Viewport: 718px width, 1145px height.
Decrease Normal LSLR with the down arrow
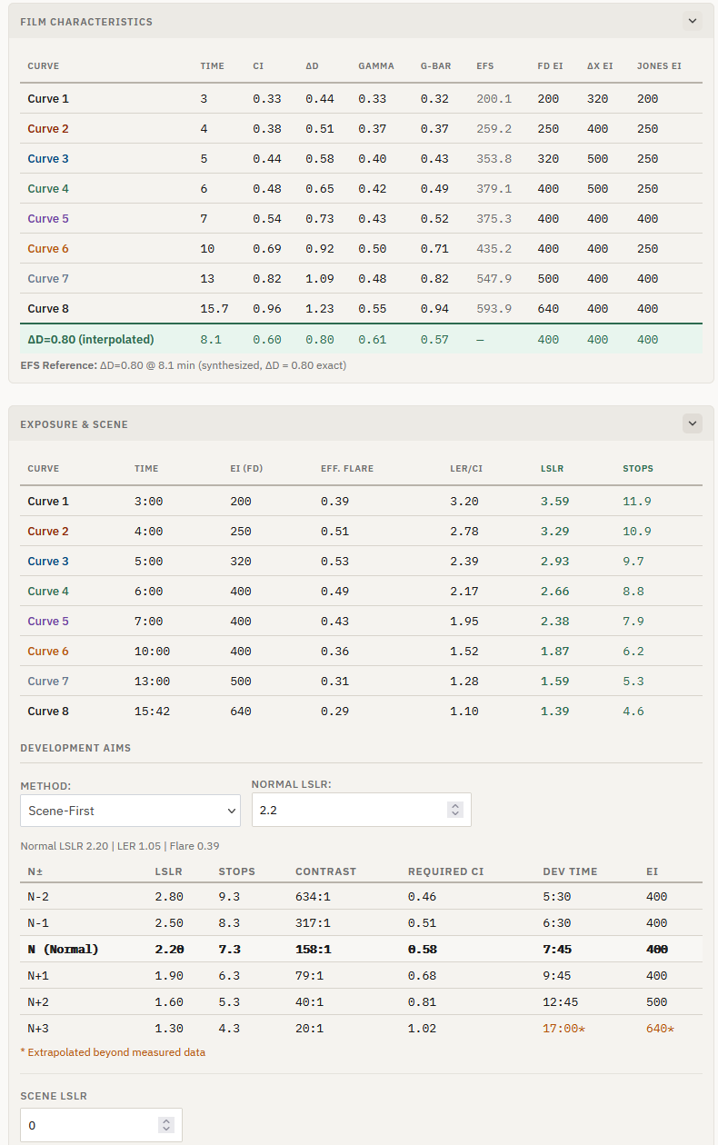coord(455,814)
